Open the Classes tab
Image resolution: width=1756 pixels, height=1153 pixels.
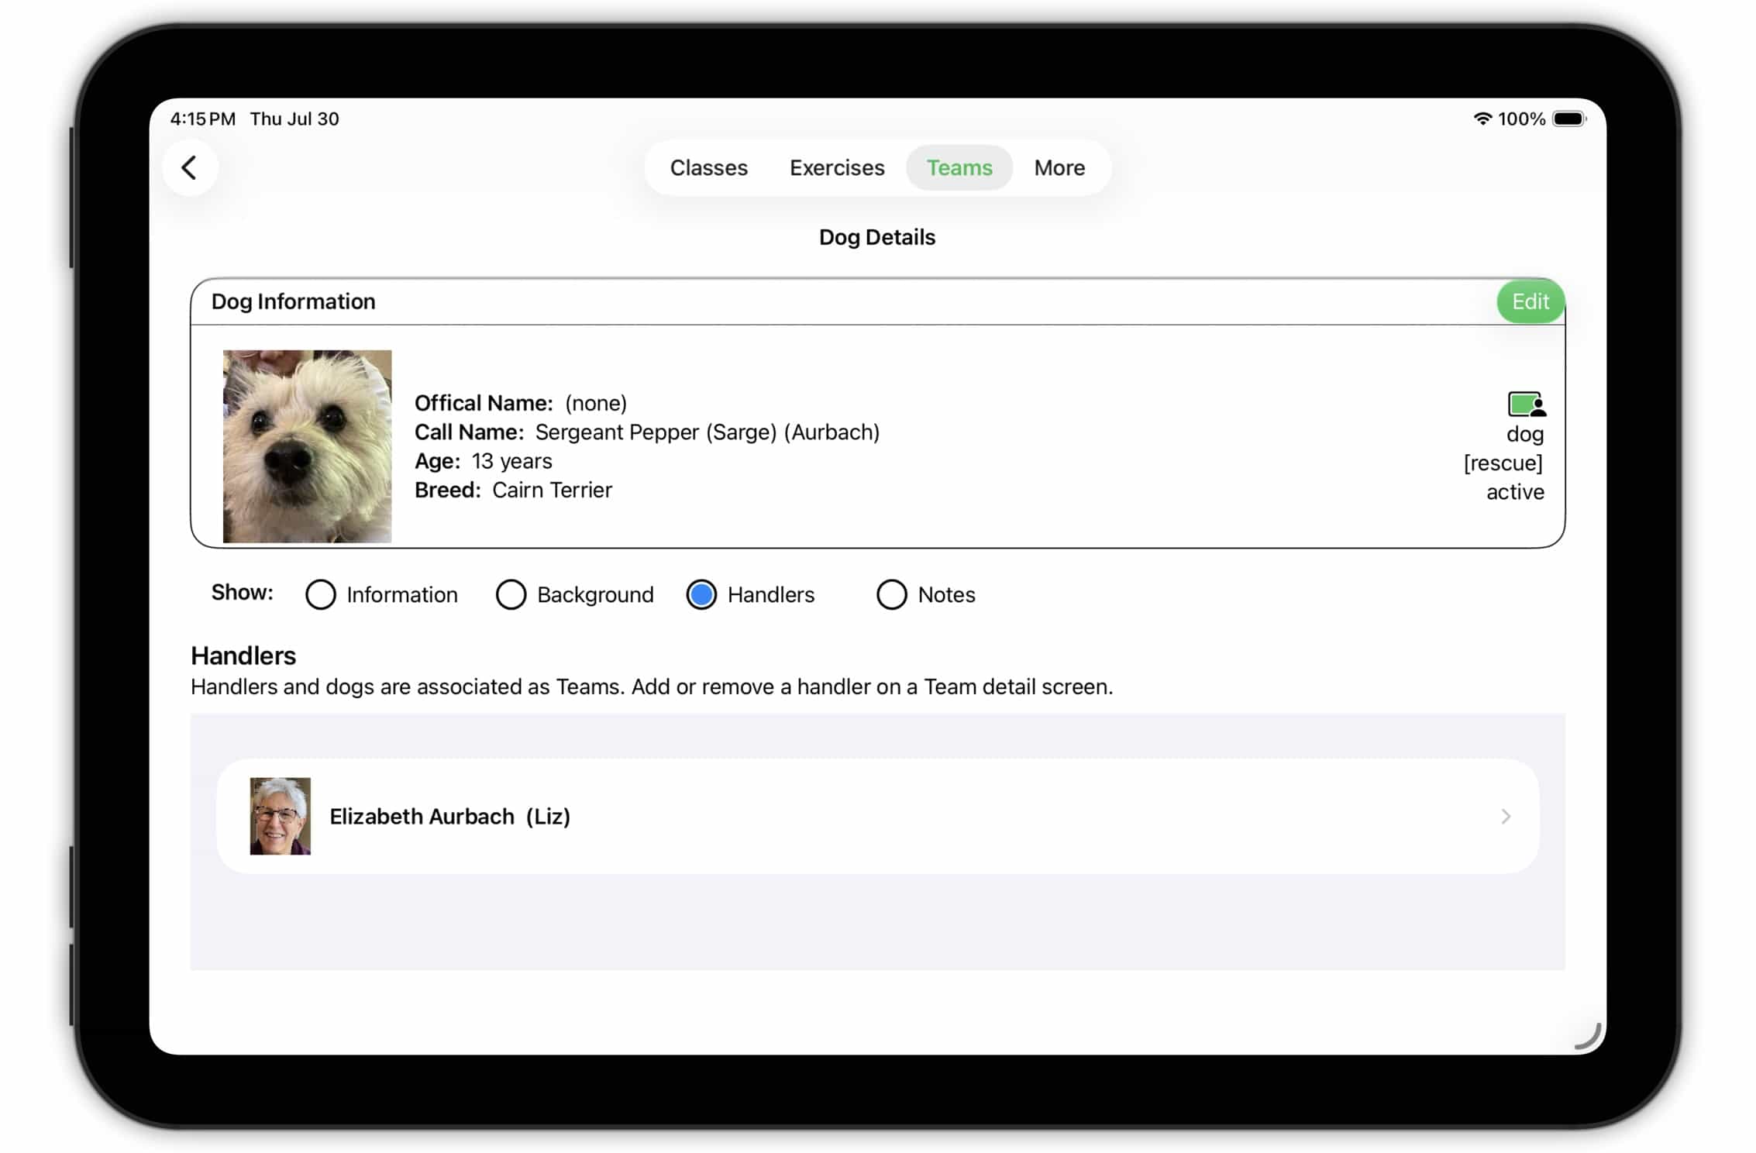tap(708, 167)
